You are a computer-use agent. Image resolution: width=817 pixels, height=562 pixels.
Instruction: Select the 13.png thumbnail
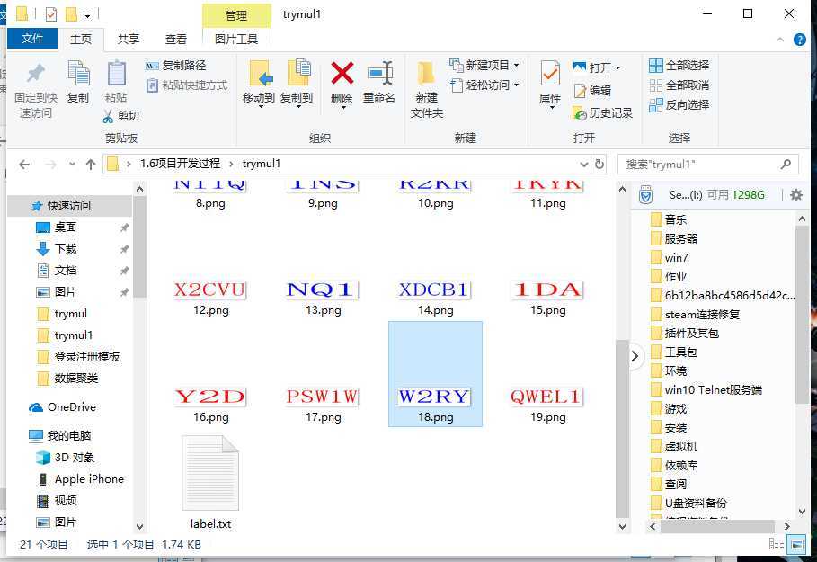click(323, 290)
